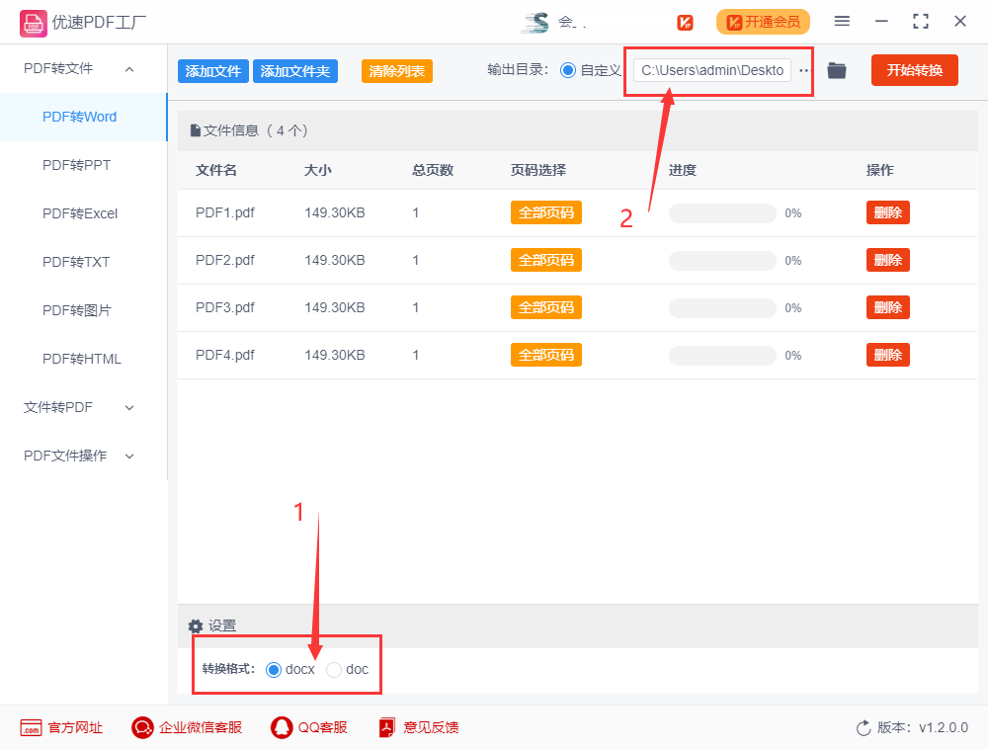Viewport: 988px width, 751px height.
Task: Select the docx conversion format radio button
Action: tap(273, 669)
